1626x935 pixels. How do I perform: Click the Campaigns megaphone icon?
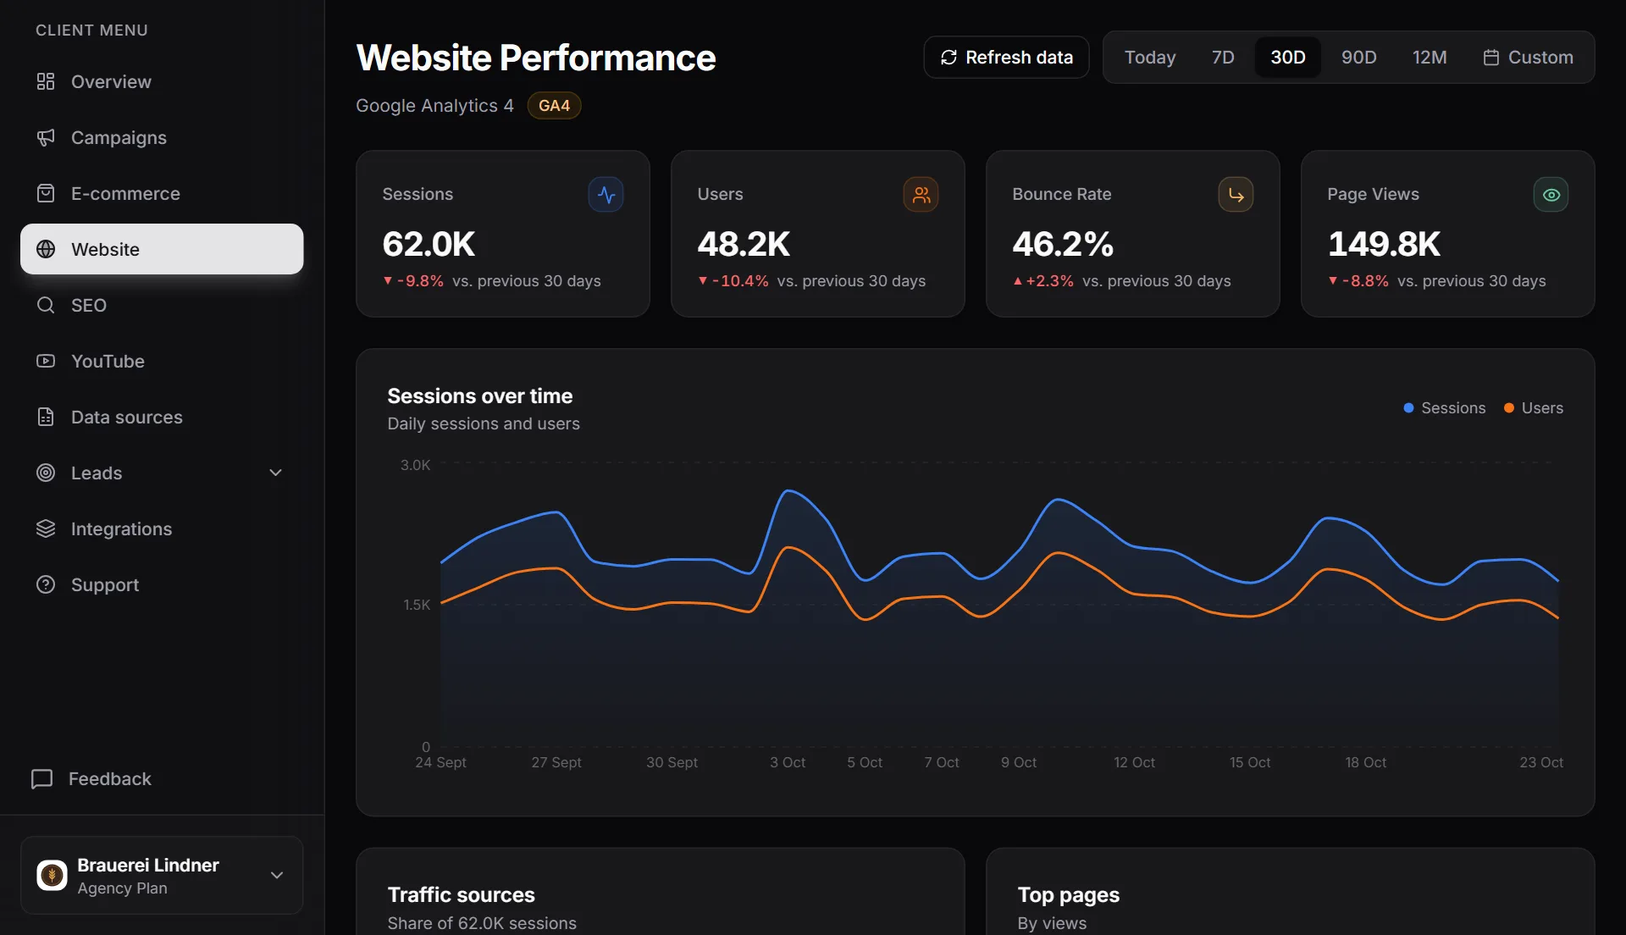[46, 137]
